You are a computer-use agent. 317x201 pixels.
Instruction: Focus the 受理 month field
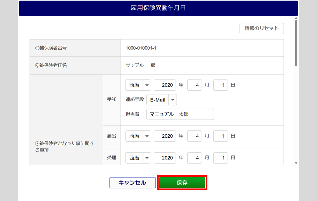coord(195,158)
